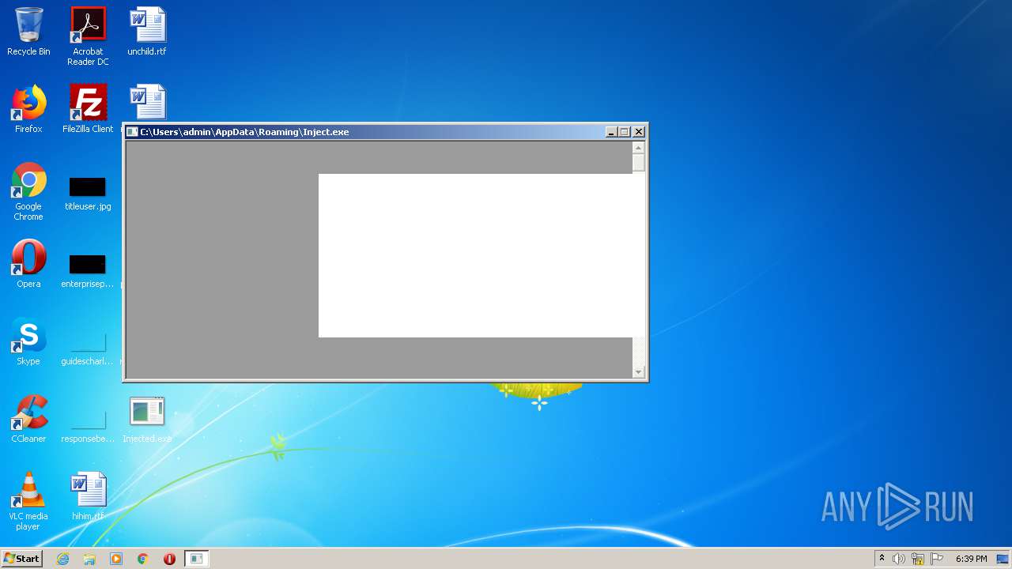Screen dimensions: 1012x569
Task: Click the Inject.exe window system menu icon
Action: point(133,132)
